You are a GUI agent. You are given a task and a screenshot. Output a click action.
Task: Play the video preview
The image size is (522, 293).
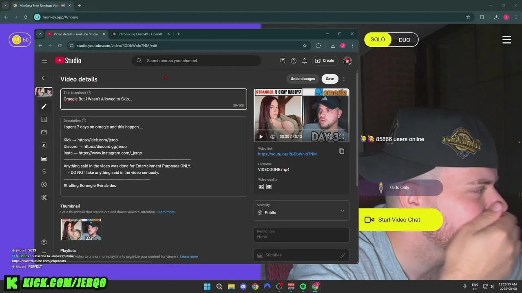pos(261,137)
